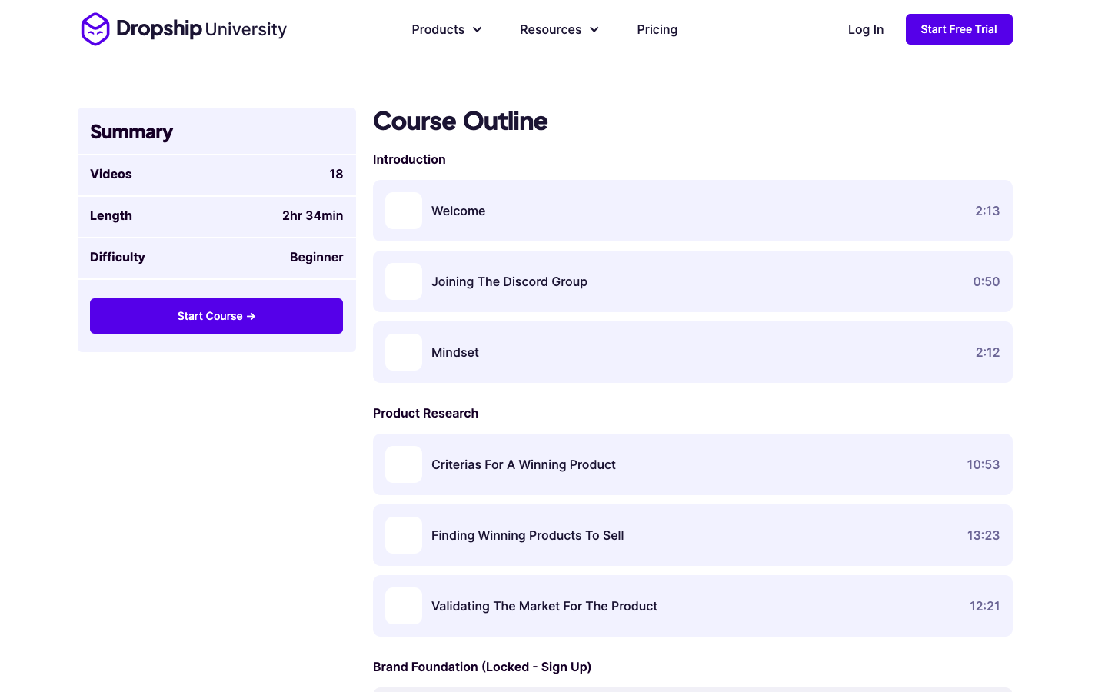Click the Start Free Trial button

(x=959, y=29)
